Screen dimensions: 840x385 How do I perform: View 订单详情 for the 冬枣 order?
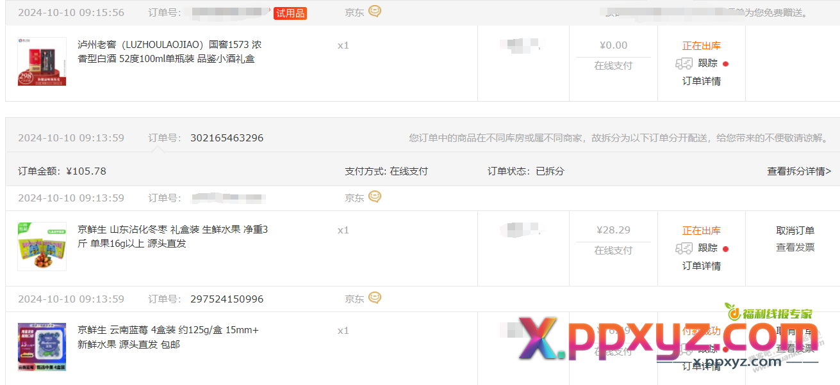[x=702, y=266]
